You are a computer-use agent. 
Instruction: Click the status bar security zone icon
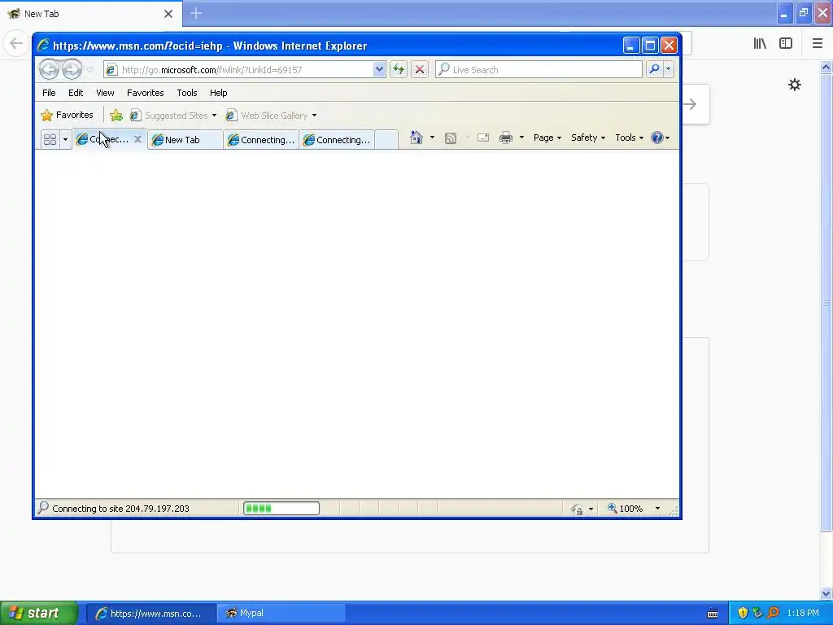coord(578,509)
